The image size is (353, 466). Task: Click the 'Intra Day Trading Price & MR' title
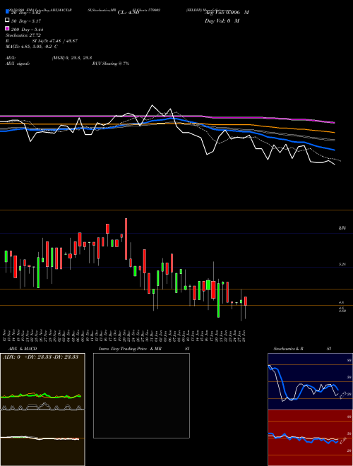tap(130, 349)
